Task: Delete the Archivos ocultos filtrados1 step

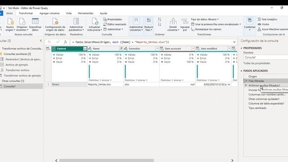Action: pyautogui.click(x=246, y=85)
